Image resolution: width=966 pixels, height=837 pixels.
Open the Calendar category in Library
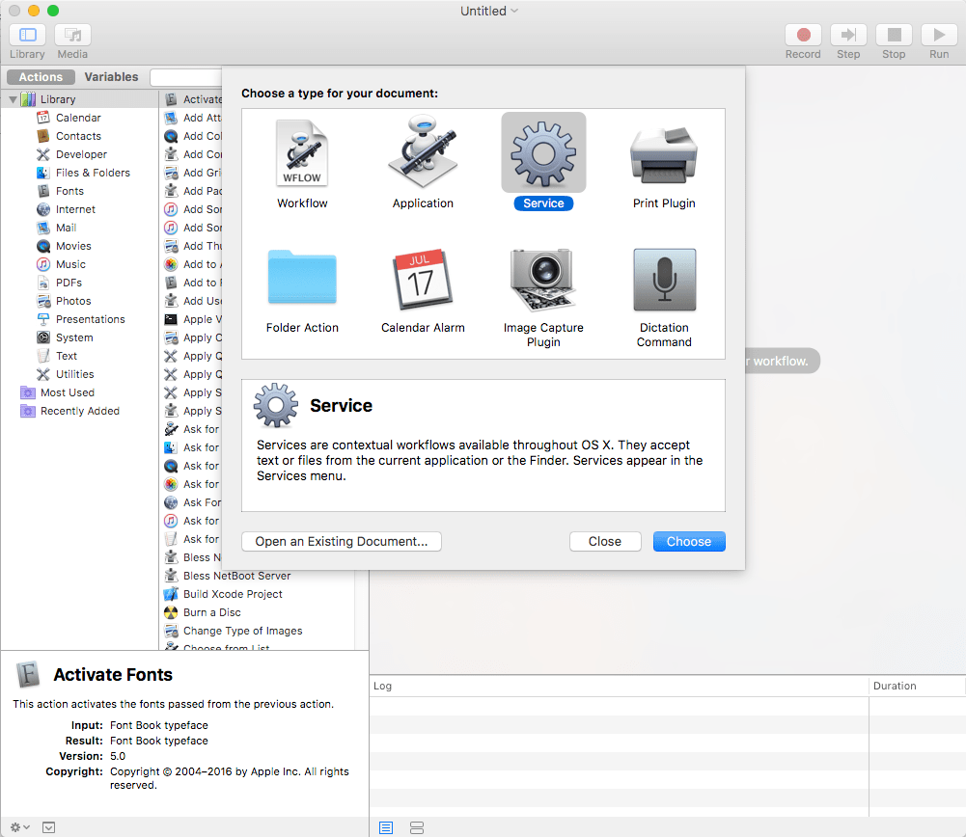(x=78, y=118)
